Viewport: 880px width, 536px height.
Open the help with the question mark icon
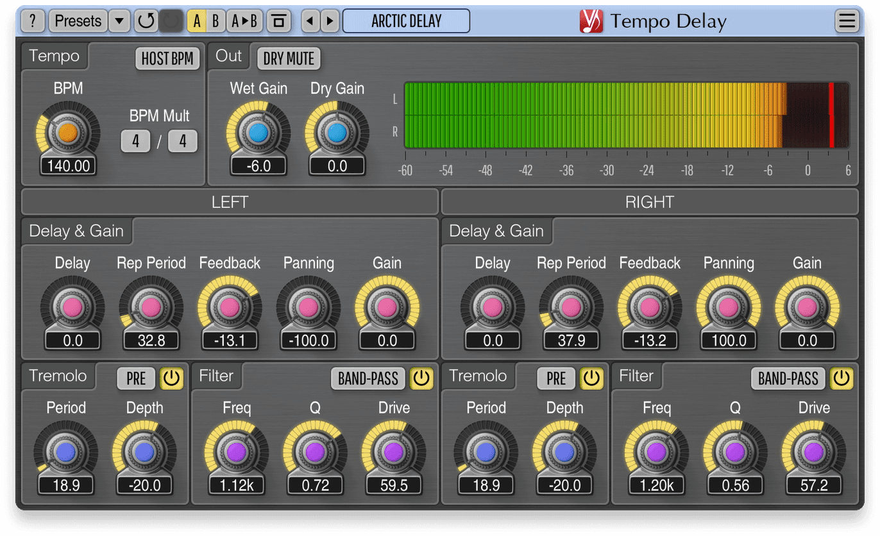point(33,21)
